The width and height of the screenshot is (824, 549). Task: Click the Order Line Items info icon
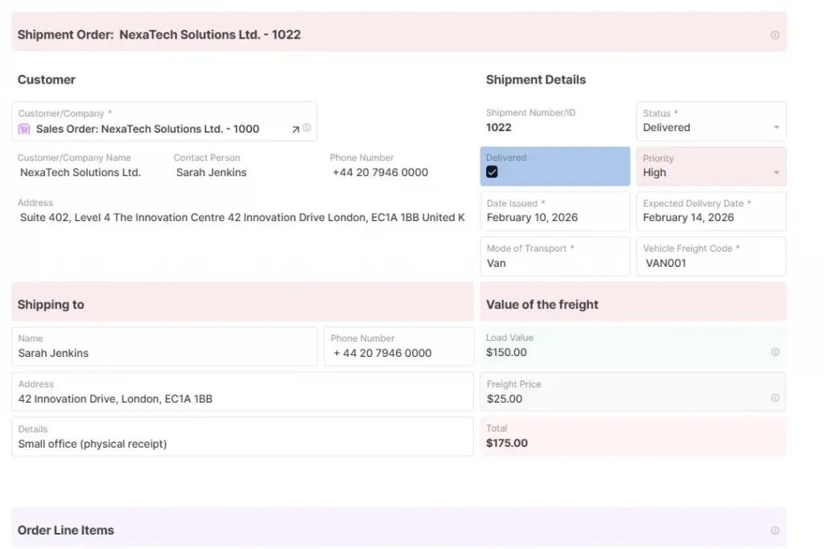pos(775,530)
